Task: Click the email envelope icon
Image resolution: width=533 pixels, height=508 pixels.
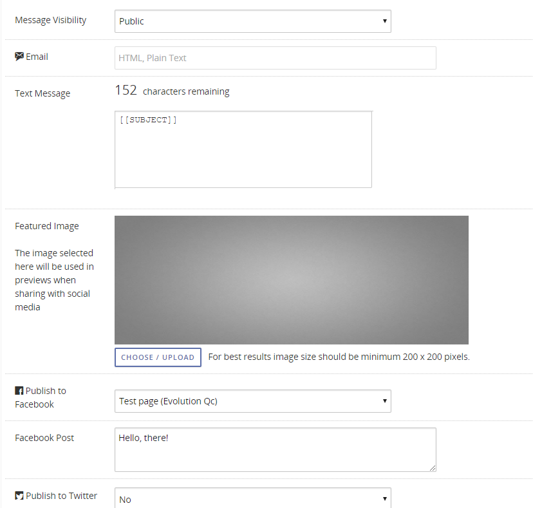Action: [x=19, y=56]
